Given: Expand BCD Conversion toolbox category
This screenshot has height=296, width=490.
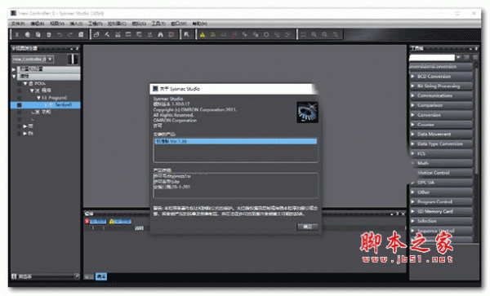Looking at the screenshot, I should [x=441, y=77].
